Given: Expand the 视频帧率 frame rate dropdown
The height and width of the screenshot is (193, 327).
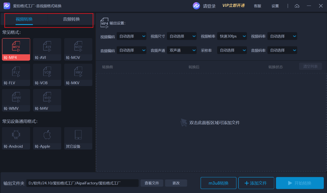Looking at the screenshot, I should 232,36.
